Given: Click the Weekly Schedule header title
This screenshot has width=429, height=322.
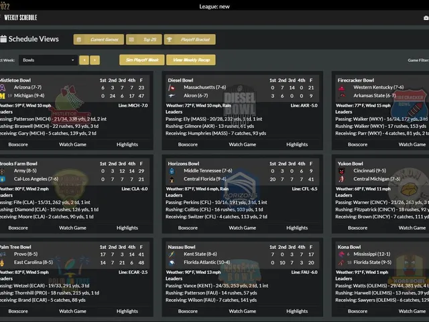Looking at the screenshot, I should tap(21, 17).
